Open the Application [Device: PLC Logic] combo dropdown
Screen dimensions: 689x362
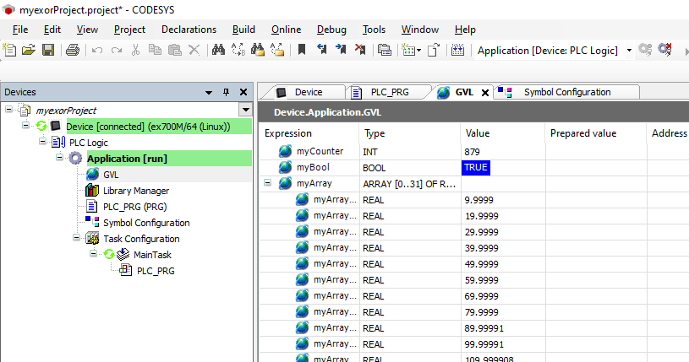[629, 51]
